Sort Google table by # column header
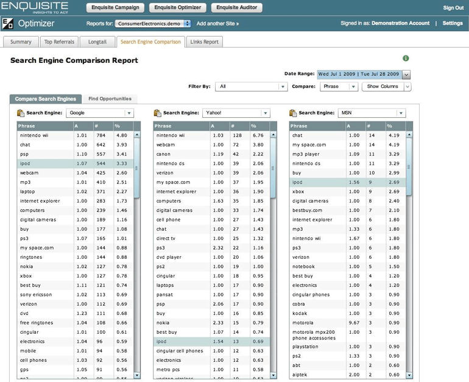The height and width of the screenshot is (382, 469). point(103,126)
